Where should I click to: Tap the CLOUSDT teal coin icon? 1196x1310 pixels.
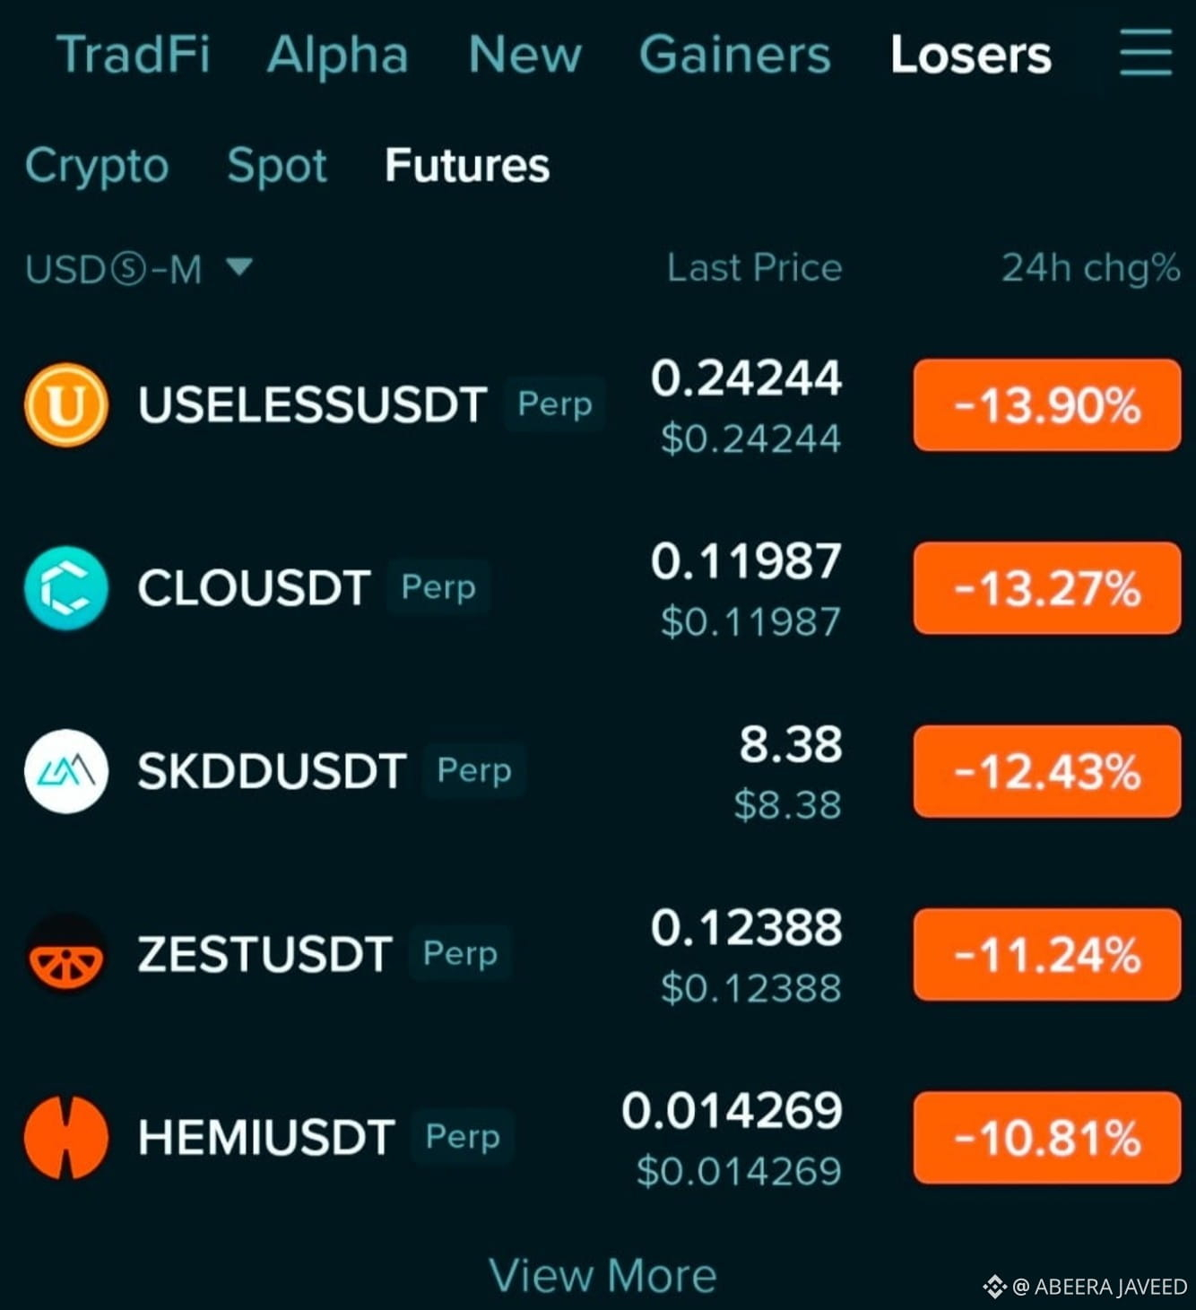pyautogui.click(x=66, y=588)
